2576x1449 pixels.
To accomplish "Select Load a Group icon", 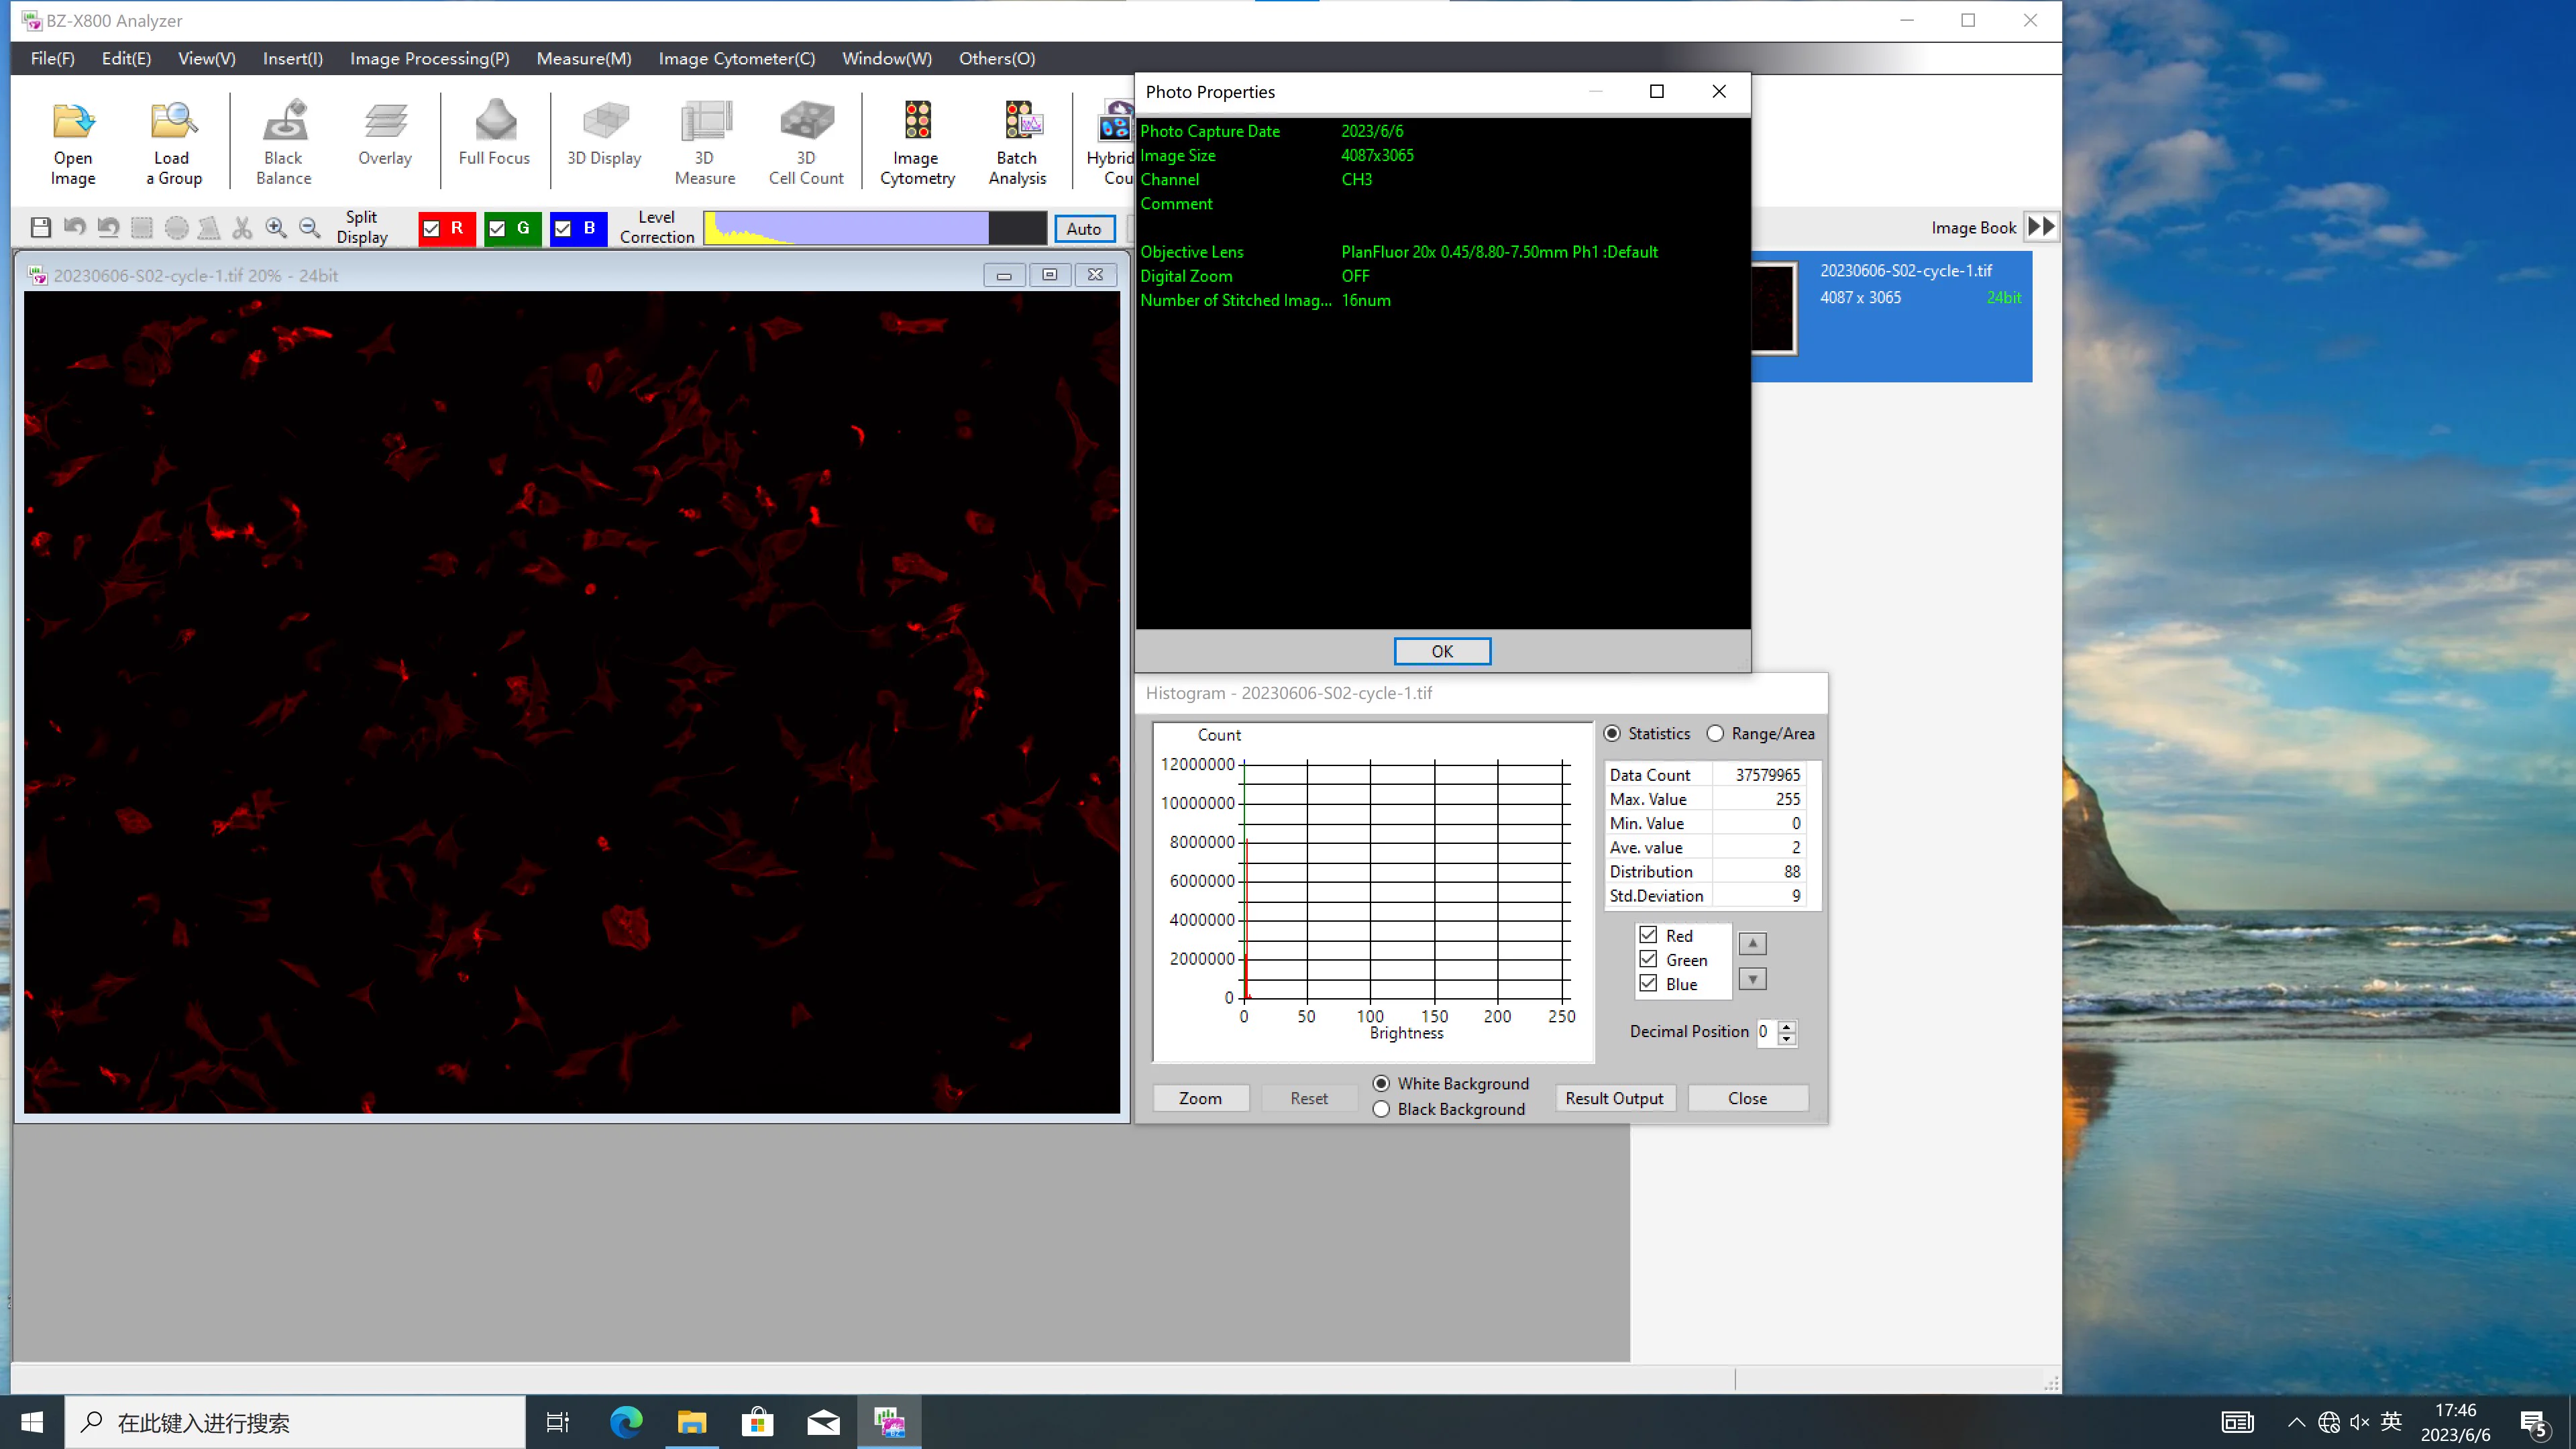I will click(173, 142).
